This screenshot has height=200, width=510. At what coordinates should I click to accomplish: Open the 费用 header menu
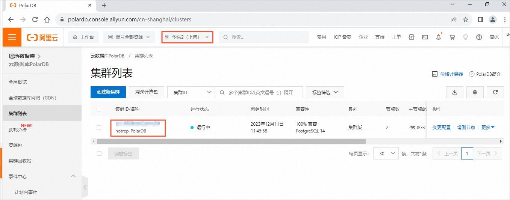[x=321, y=37]
